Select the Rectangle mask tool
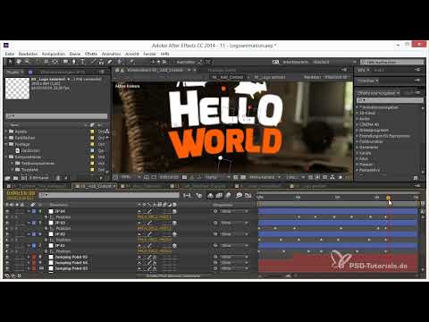This screenshot has width=429, height=322. [65, 62]
